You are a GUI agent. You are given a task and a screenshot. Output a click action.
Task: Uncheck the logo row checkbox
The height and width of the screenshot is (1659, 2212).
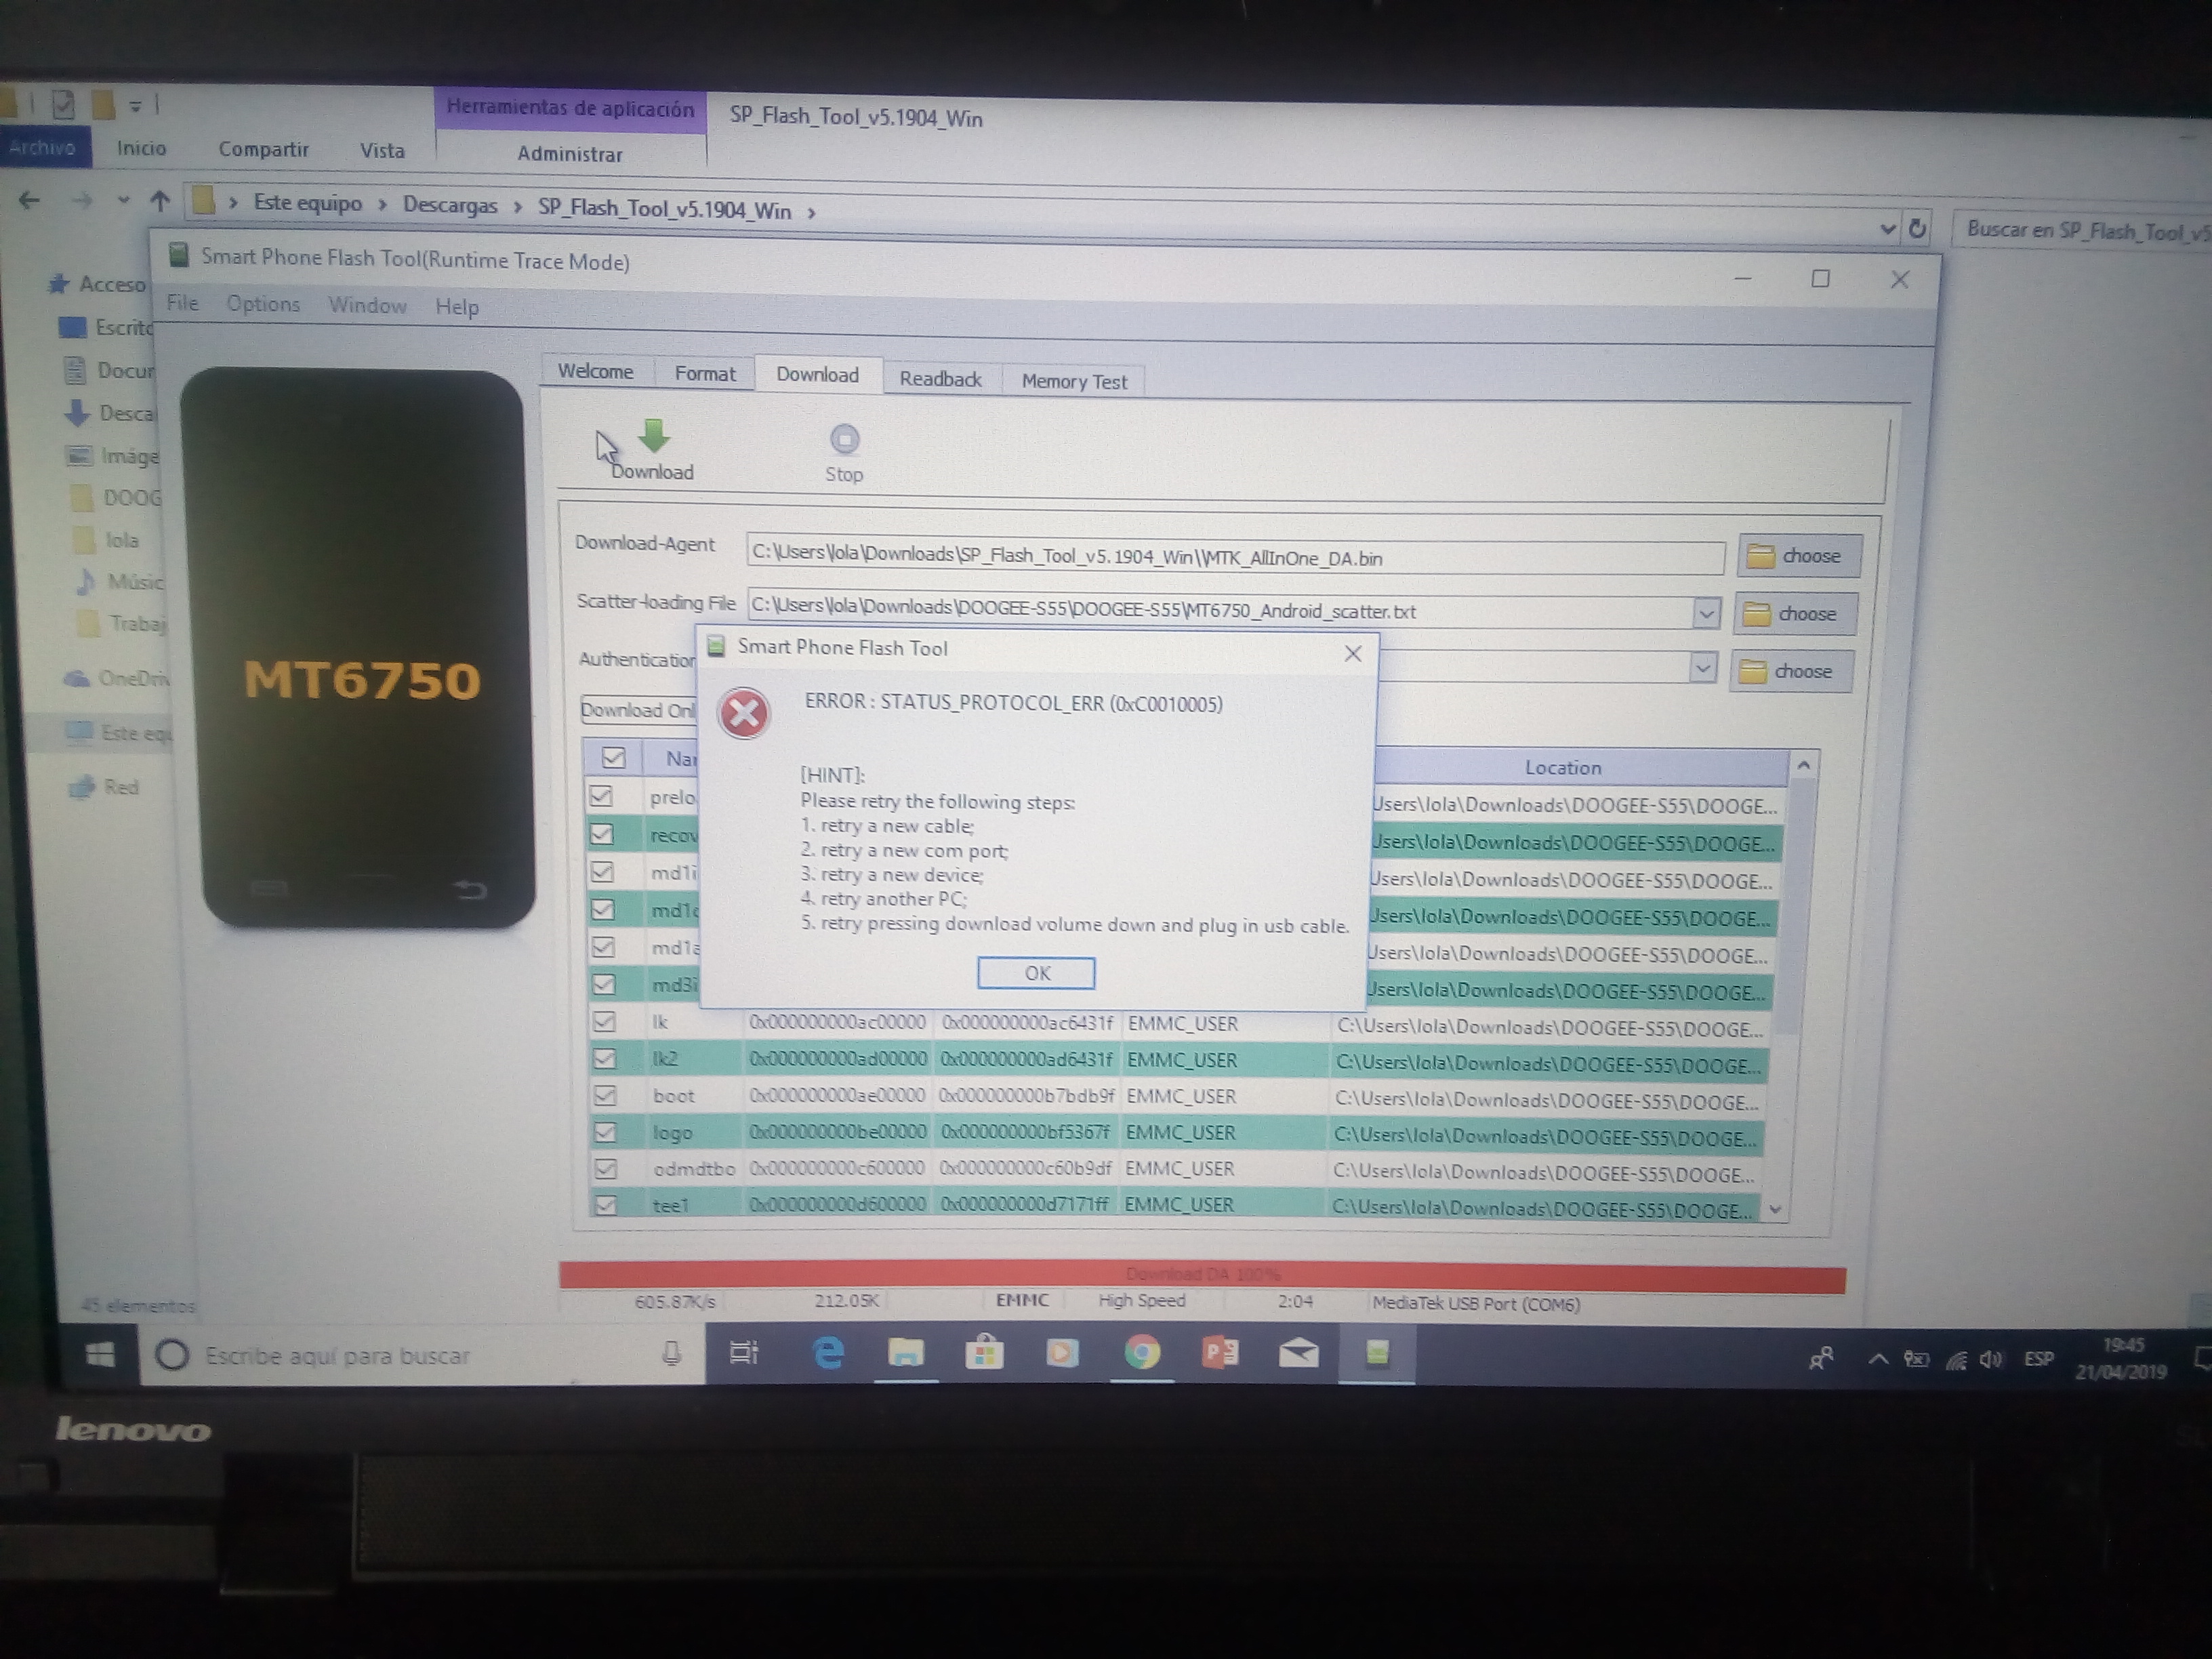tap(604, 1133)
